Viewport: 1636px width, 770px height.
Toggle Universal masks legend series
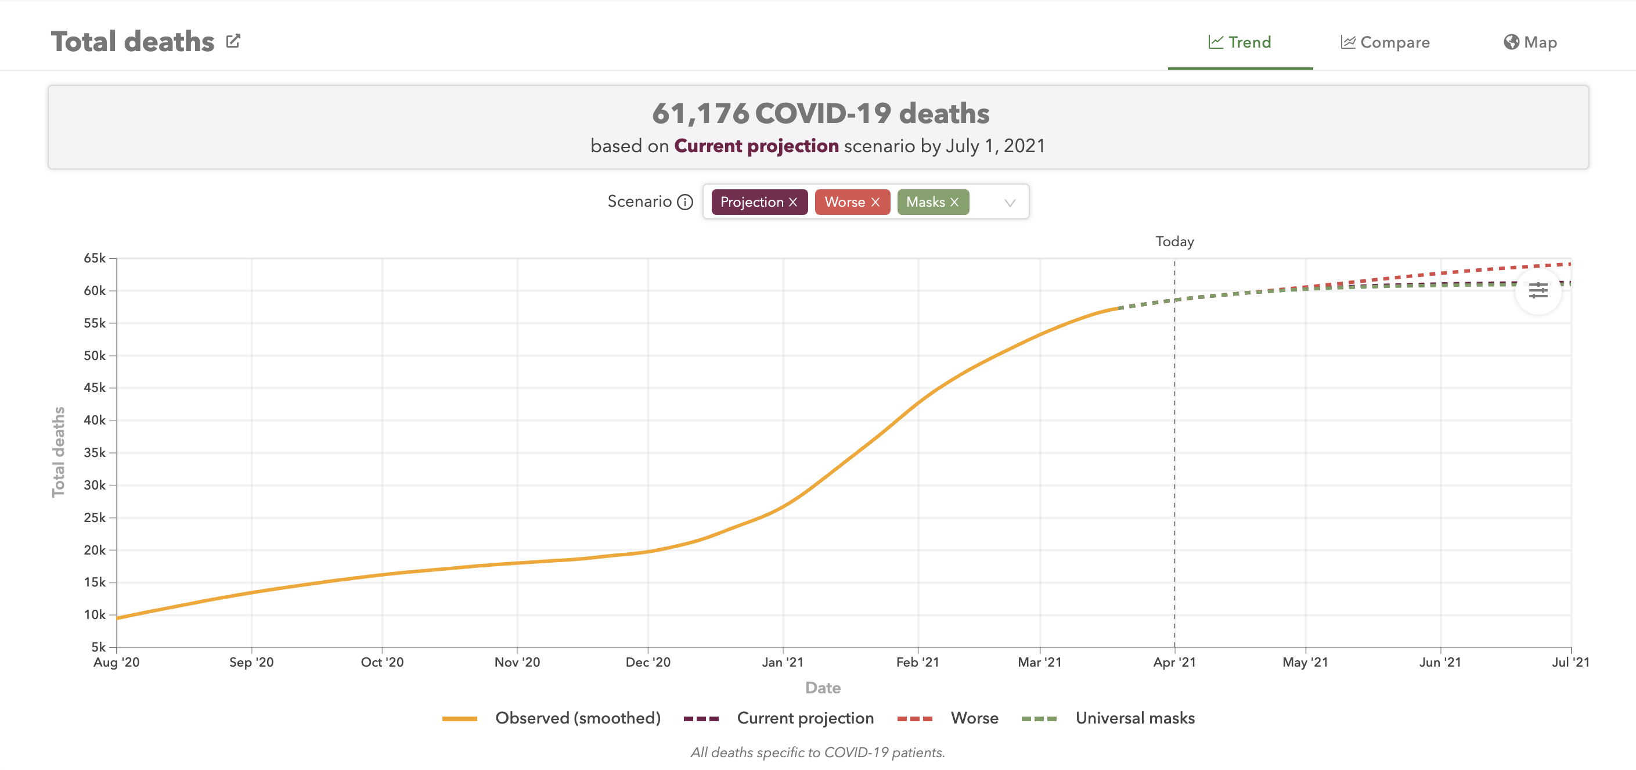point(1134,718)
